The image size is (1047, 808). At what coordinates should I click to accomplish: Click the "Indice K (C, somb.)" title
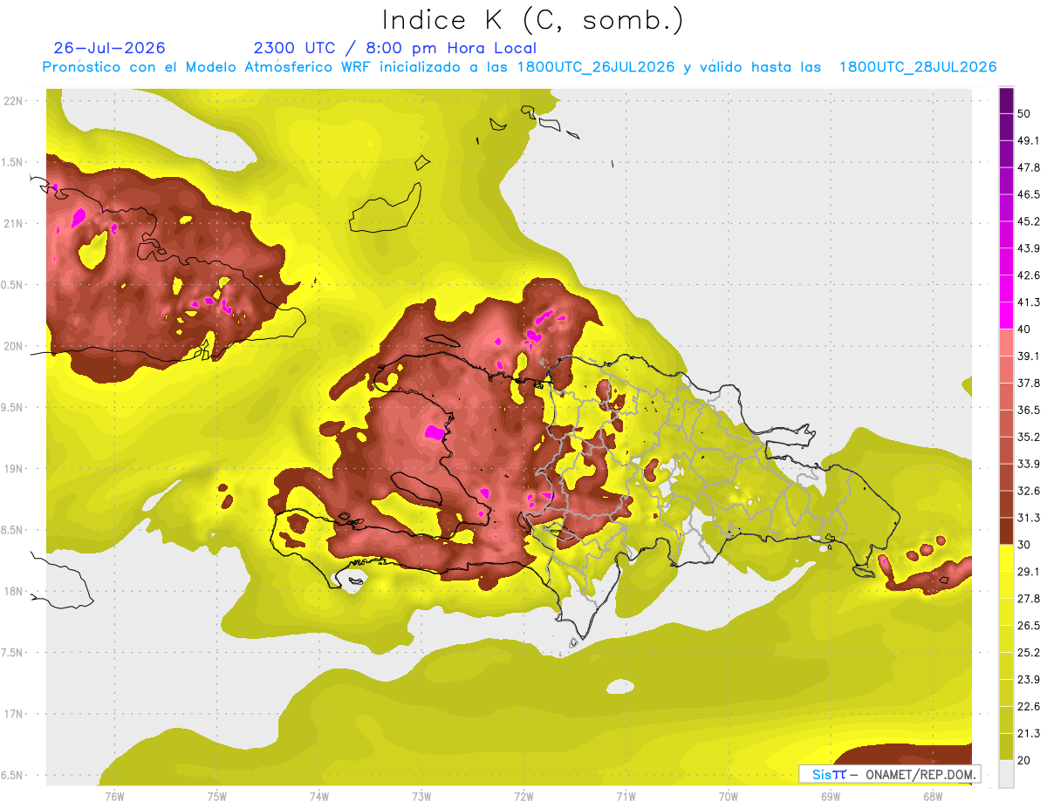click(533, 20)
